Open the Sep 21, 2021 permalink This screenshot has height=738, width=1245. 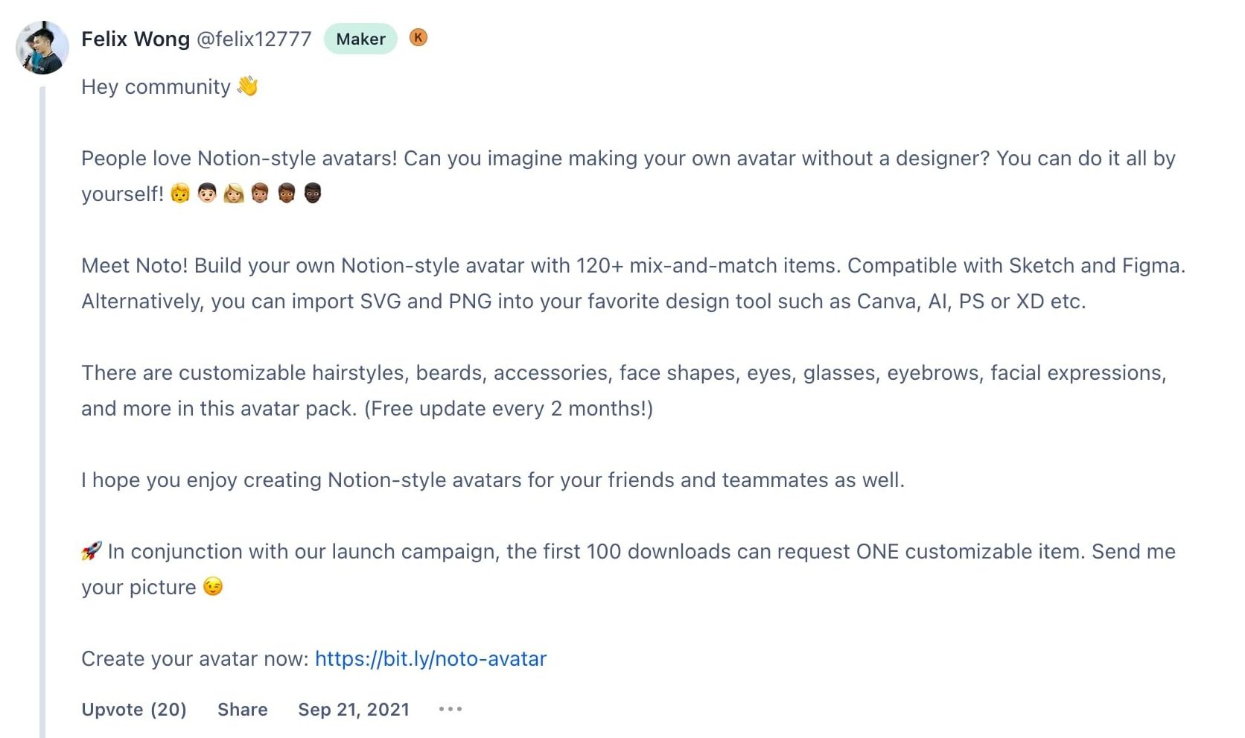(x=354, y=709)
